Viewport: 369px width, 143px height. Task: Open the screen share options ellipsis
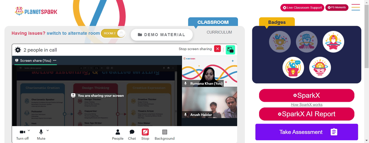[55, 61]
